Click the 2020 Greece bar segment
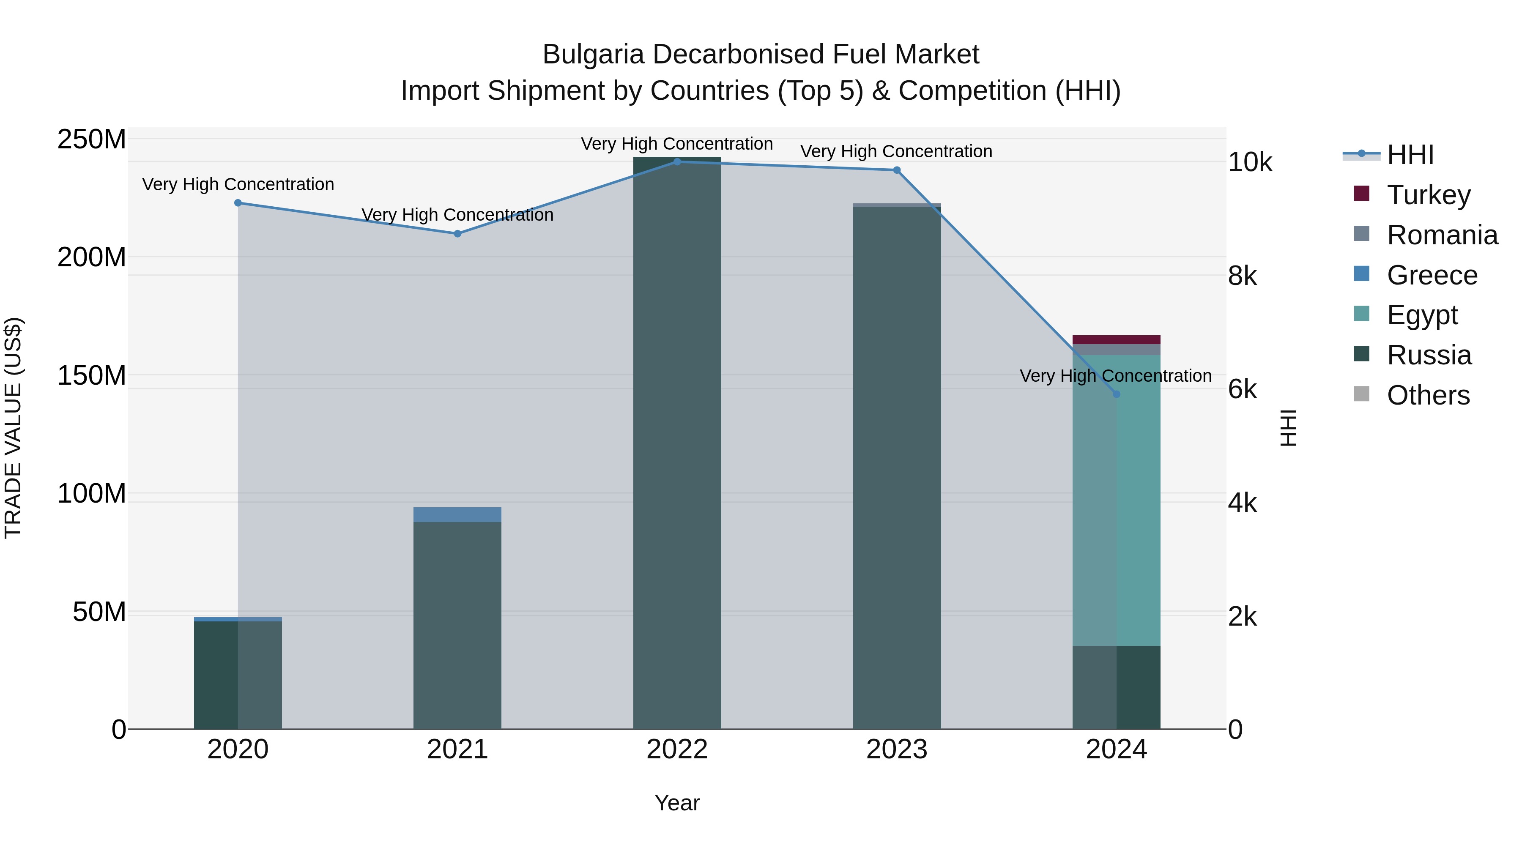1522x856 pixels. tap(238, 619)
